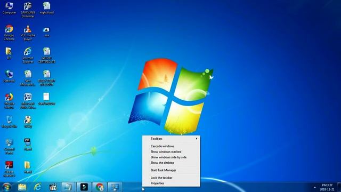Screen dimensions: 341x192
Task: Select the night food file on desktop
Action: tap(46, 8)
